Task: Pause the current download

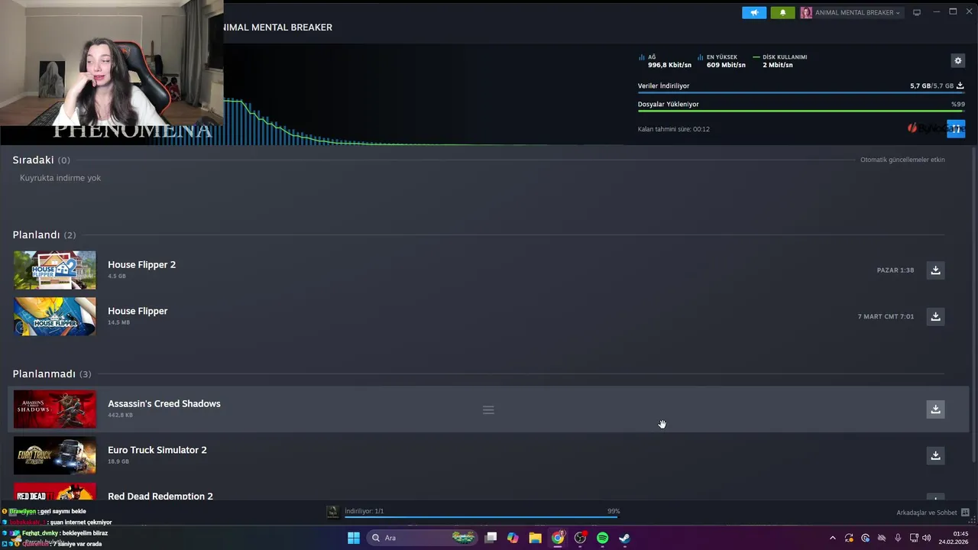Action: [x=956, y=128]
